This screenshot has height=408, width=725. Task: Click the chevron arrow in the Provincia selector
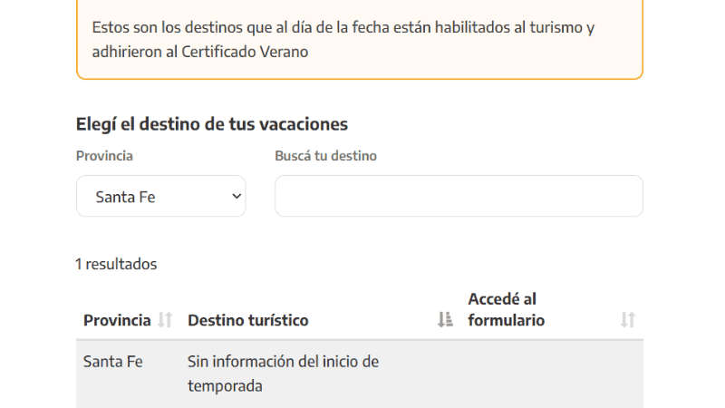pos(237,196)
